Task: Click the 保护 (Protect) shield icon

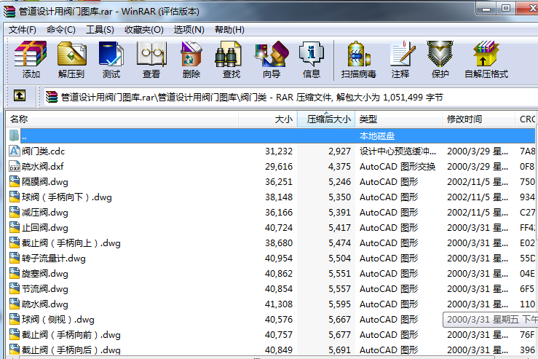Action: pyautogui.click(x=440, y=54)
